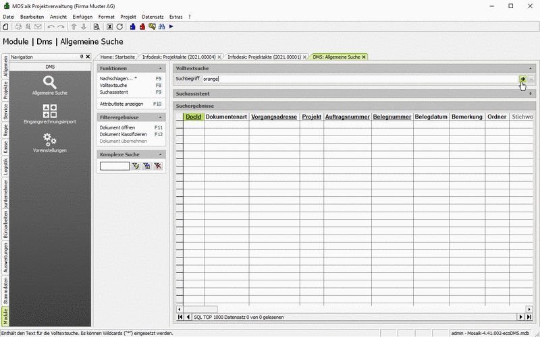
Task: Click Volltextsuche F8 function
Action: tap(130, 86)
